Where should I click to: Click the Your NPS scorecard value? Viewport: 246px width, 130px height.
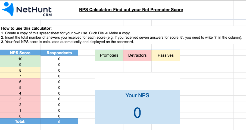[x=137, y=113]
